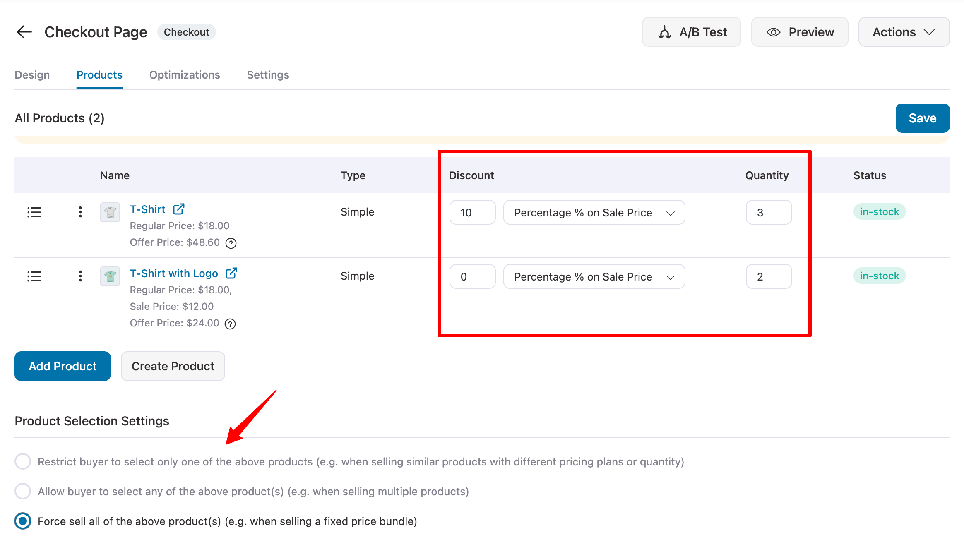Focus the T-Shirt with Logo quantity field
964x547 pixels.
coord(769,276)
